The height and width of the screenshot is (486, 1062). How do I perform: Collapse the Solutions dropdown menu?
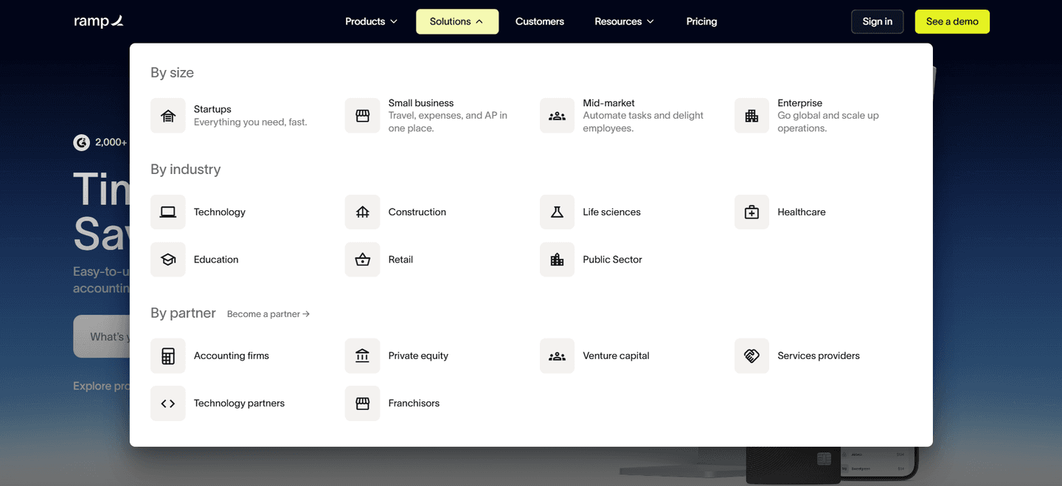(457, 21)
